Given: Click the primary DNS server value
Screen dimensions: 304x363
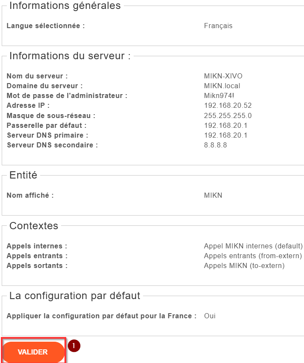Looking at the screenshot, I should (225, 135).
